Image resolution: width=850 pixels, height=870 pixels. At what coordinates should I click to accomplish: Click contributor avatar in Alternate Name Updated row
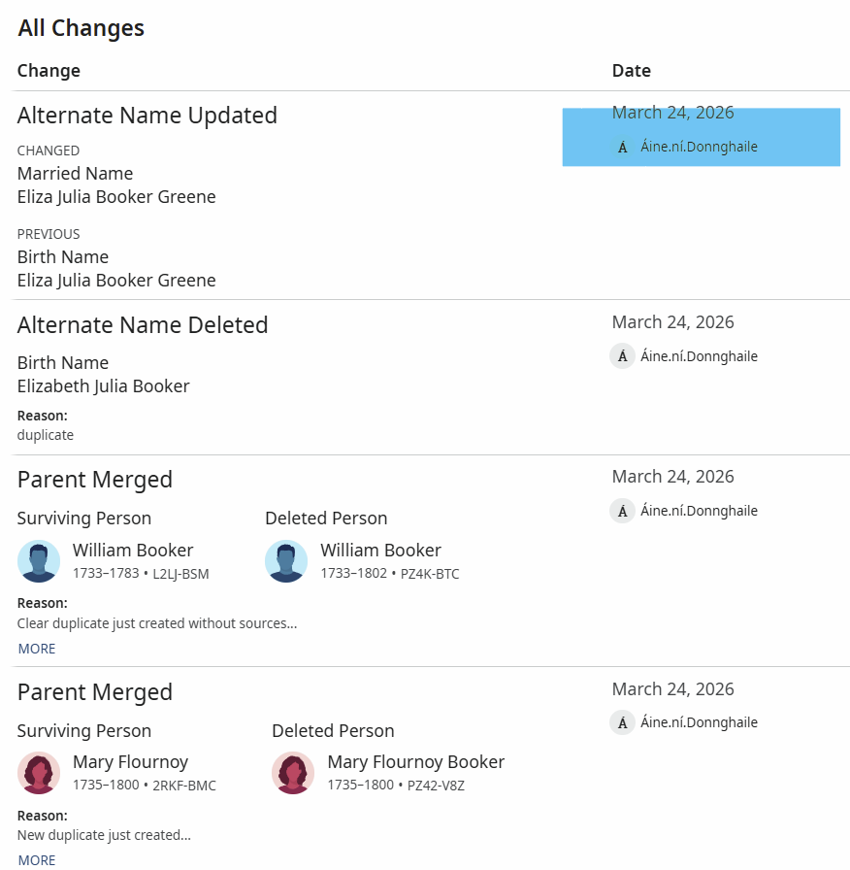[622, 148]
